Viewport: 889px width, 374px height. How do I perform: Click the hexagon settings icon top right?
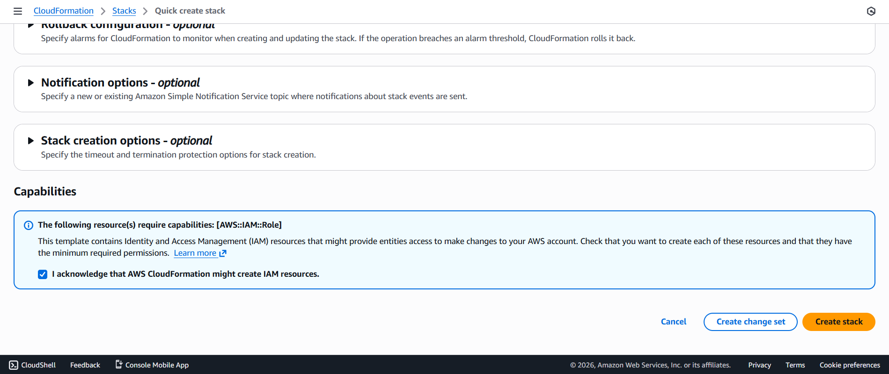[871, 11]
